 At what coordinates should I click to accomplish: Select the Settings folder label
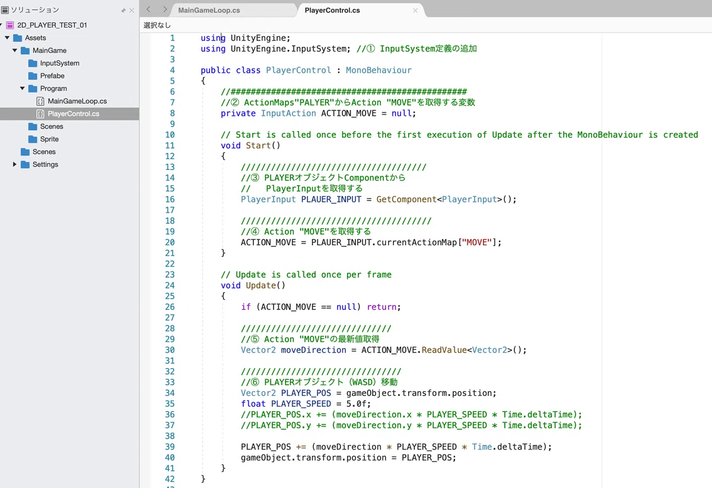click(x=45, y=164)
